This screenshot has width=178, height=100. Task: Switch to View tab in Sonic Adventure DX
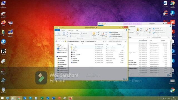pos(77,30)
